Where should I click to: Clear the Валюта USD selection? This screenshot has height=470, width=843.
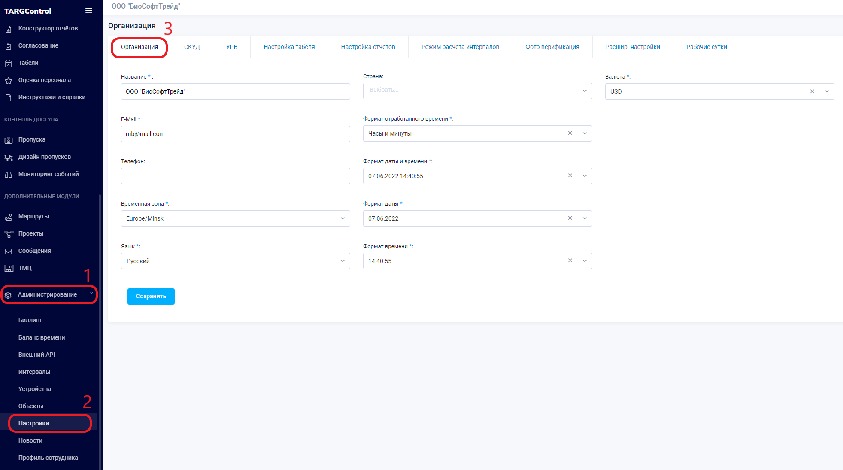coord(812,91)
